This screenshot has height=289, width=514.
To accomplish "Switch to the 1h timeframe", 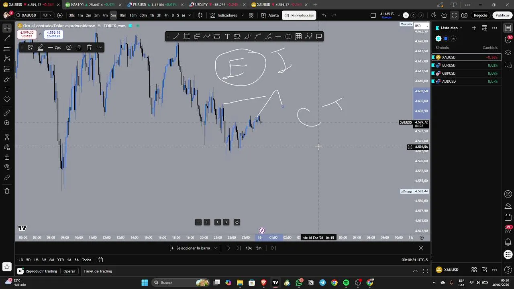I will pyautogui.click(x=152, y=15).
